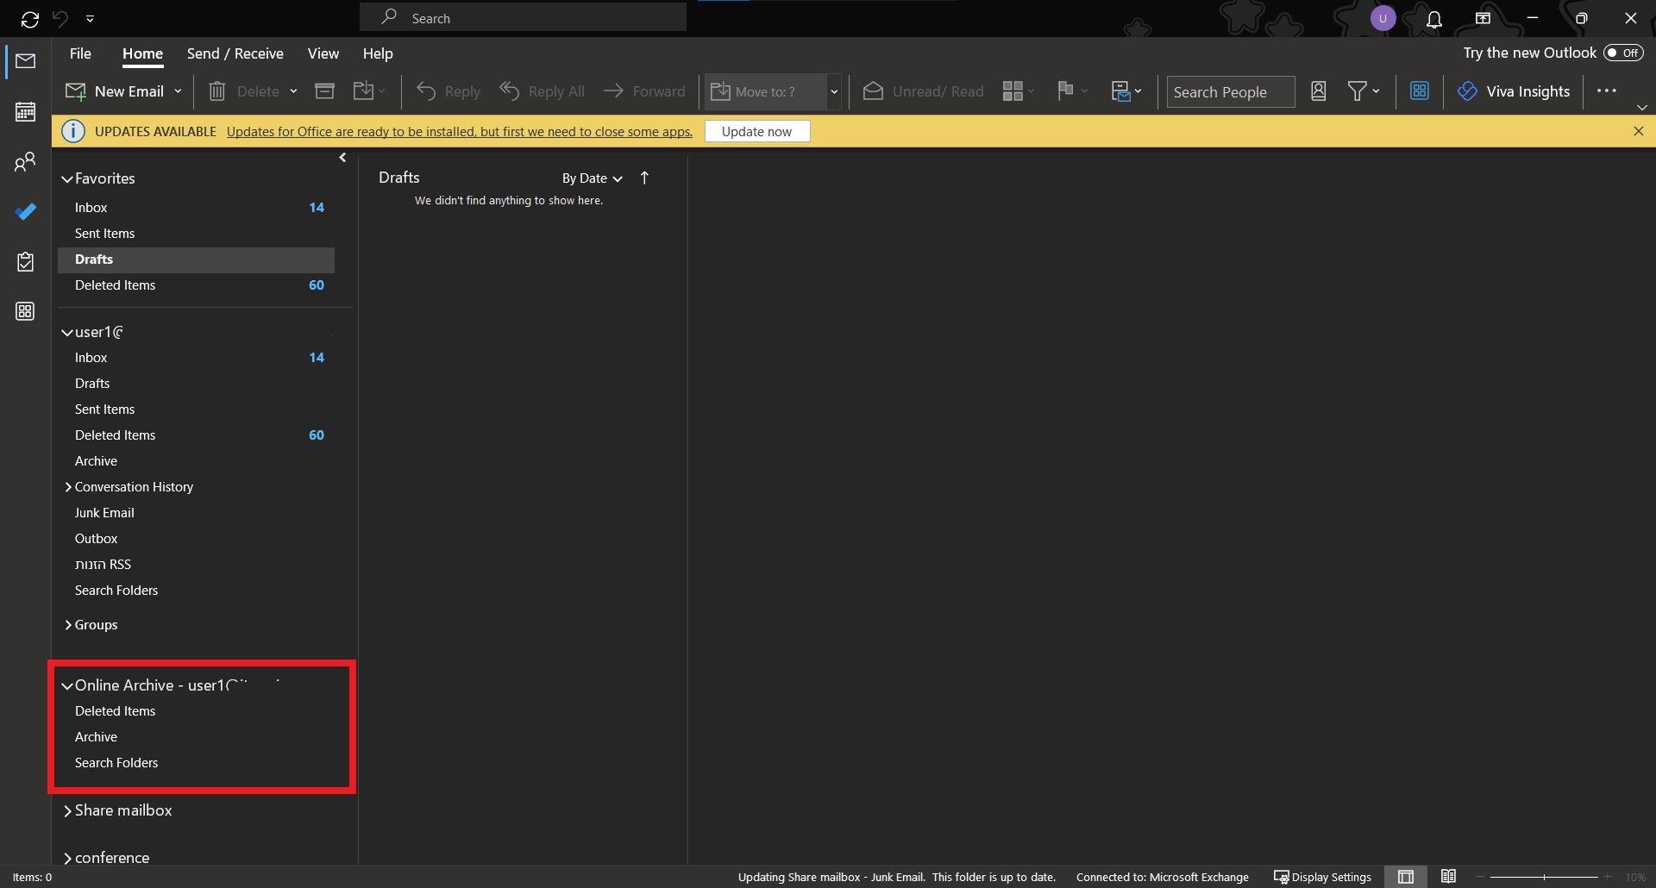Viewport: 1656px width, 888px height.
Task: Open the ribbon overflow three dots
Action: tap(1607, 91)
